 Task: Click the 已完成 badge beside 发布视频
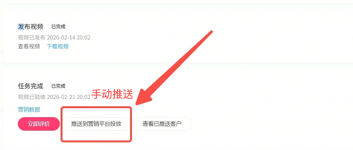click(x=58, y=27)
